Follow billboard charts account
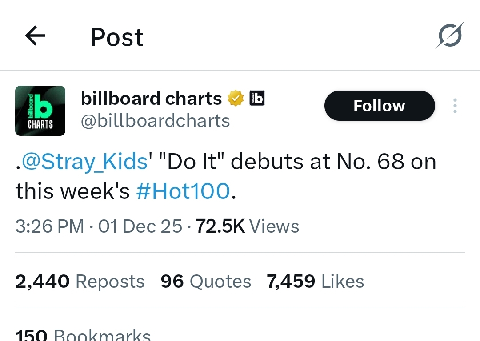This screenshot has height=341, width=480. [379, 106]
